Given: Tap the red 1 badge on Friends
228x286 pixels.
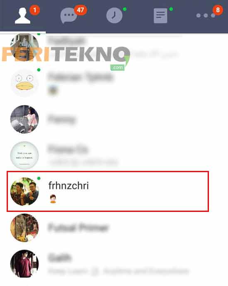Looking at the screenshot, I should coord(35,10).
